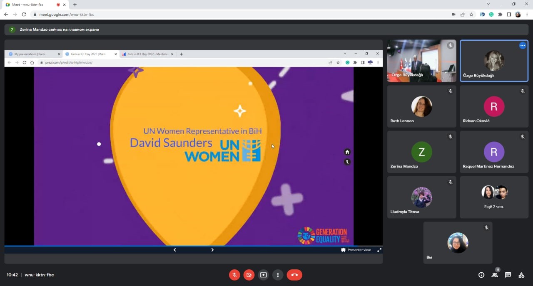Open the activities panel
The width and height of the screenshot is (533, 286).
pyautogui.click(x=521, y=275)
